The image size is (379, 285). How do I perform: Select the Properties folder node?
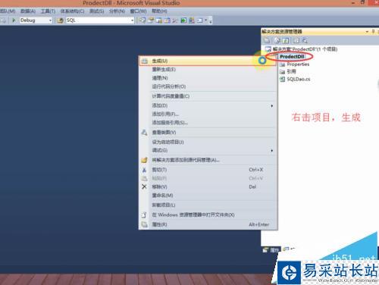(298, 64)
